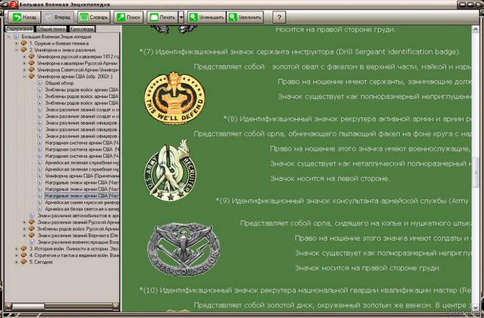The image size is (484, 318).
Task: Expand the 5. Сегодня node
Action: 16,262
